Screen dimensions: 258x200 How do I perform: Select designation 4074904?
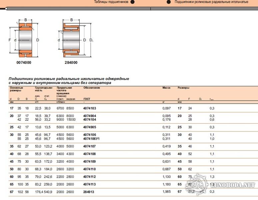click(90, 116)
